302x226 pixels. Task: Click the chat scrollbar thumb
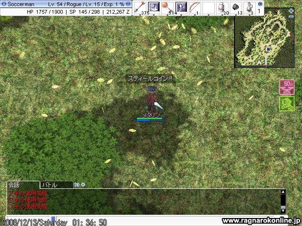283,207
